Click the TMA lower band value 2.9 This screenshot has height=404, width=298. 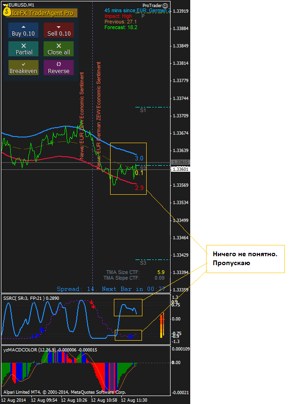point(139,188)
